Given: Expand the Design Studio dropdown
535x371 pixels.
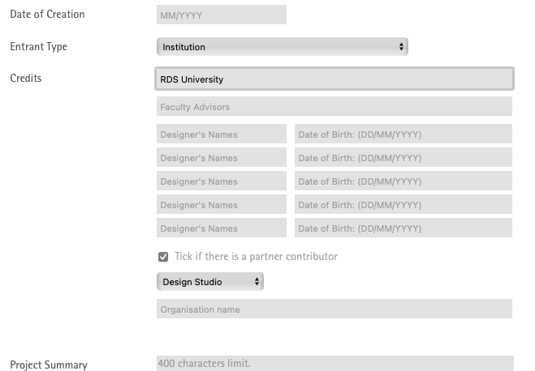Looking at the screenshot, I should click(209, 282).
